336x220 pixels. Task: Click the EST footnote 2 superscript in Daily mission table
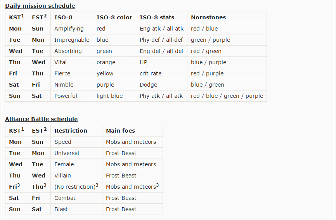coord(45,16)
